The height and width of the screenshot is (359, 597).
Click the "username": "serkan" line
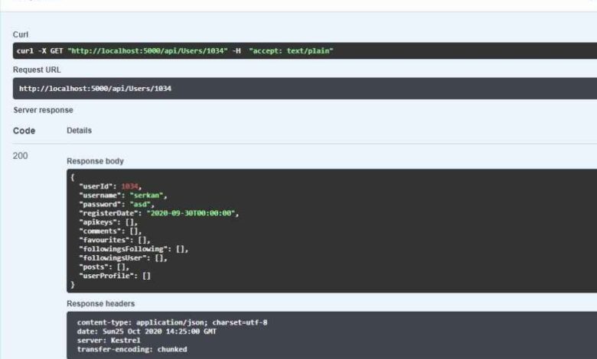click(x=123, y=196)
